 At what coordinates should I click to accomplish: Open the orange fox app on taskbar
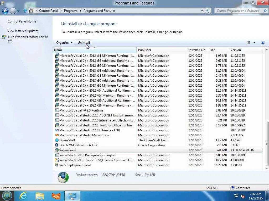coord(56,196)
